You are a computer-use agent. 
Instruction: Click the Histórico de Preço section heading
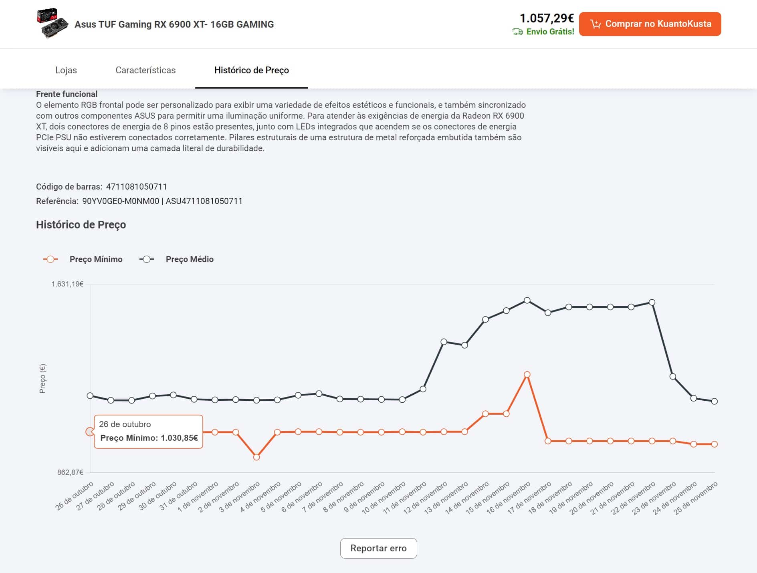[81, 225]
